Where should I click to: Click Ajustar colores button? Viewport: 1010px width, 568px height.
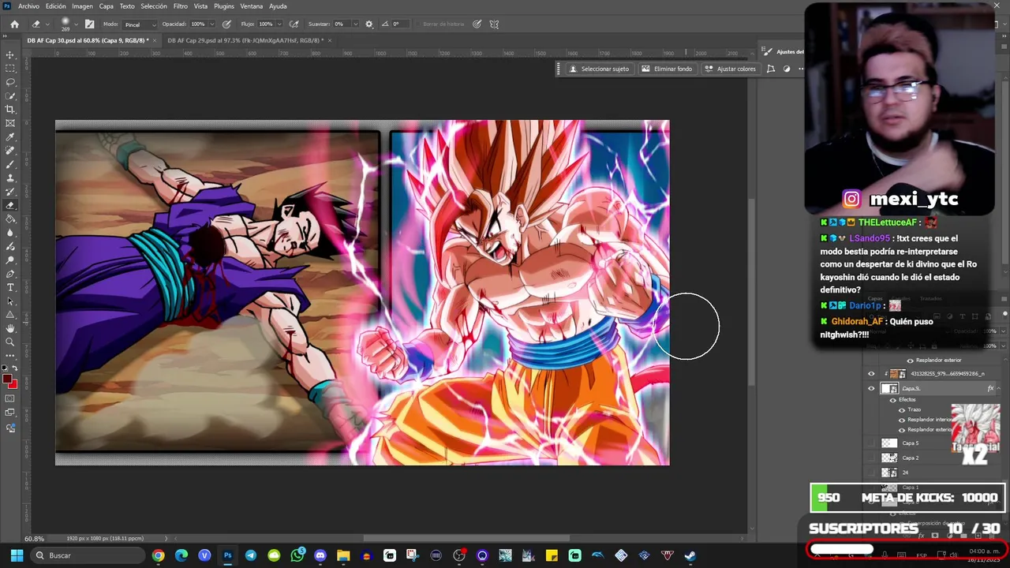pos(731,69)
